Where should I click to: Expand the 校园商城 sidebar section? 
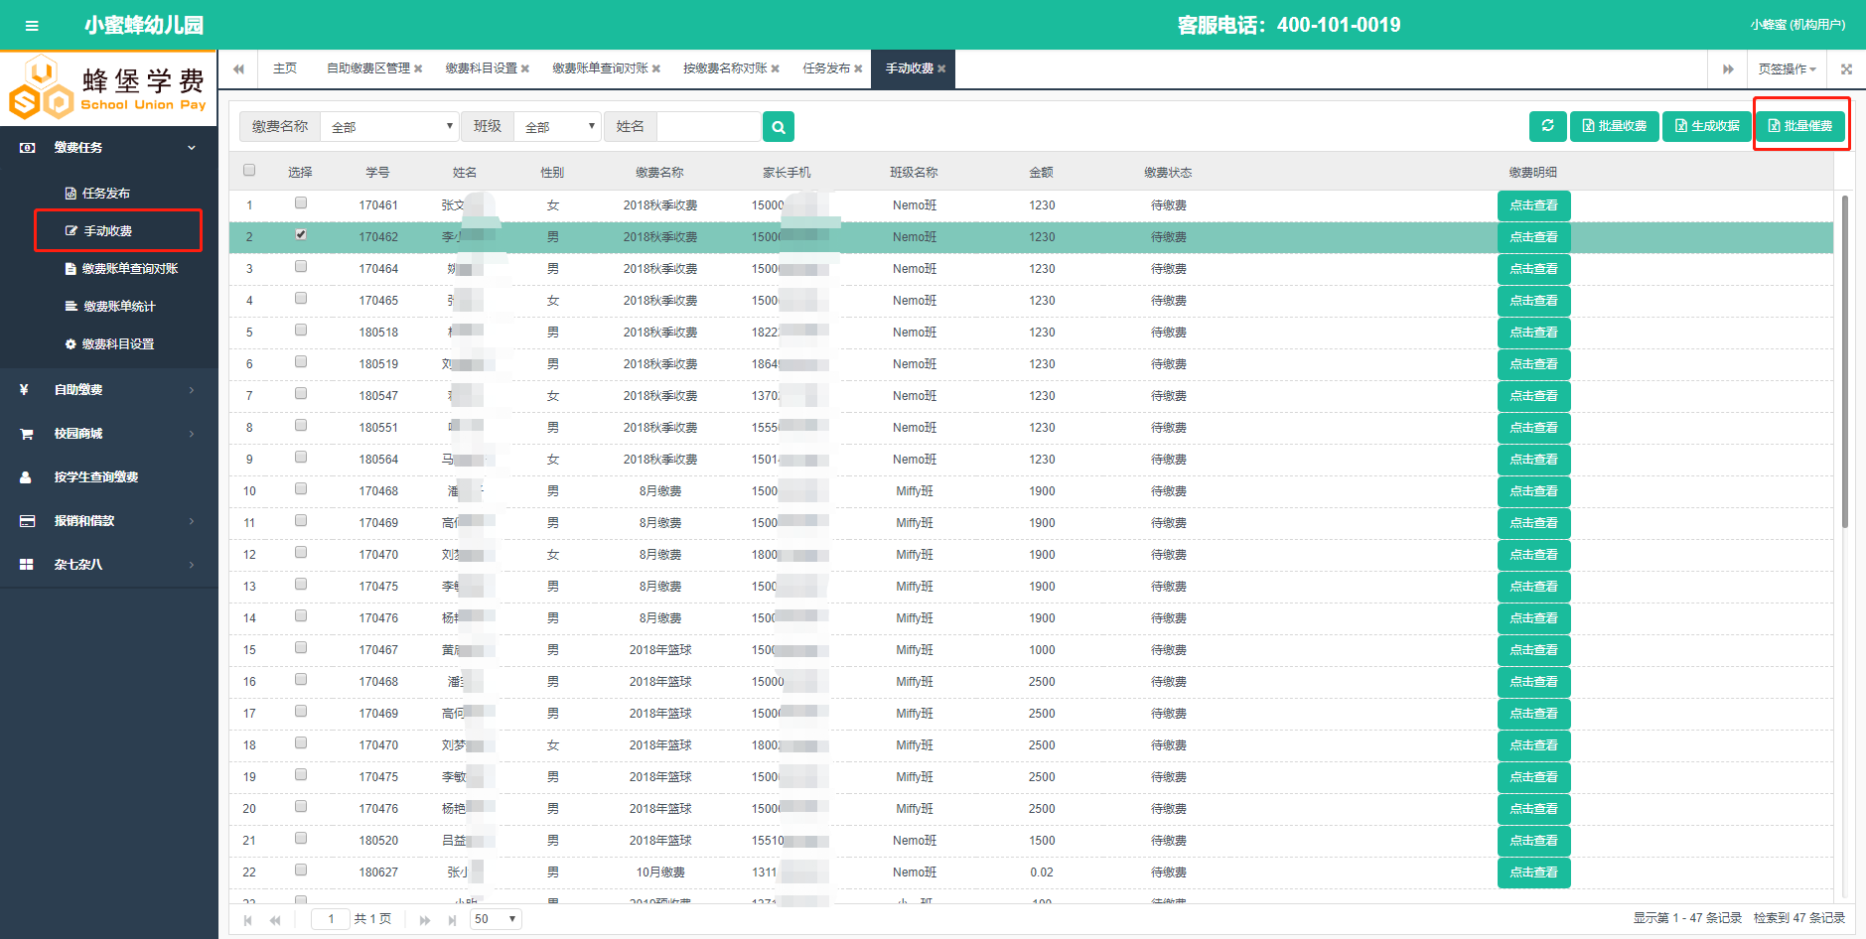pyautogui.click(x=109, y=434)
